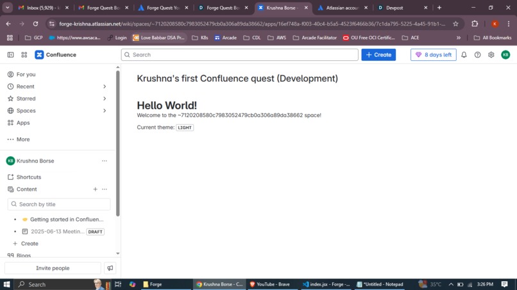View site information icon in address bar
Image resolution: width=517 pixels, height=290 pixels.
tap(52, 24)
